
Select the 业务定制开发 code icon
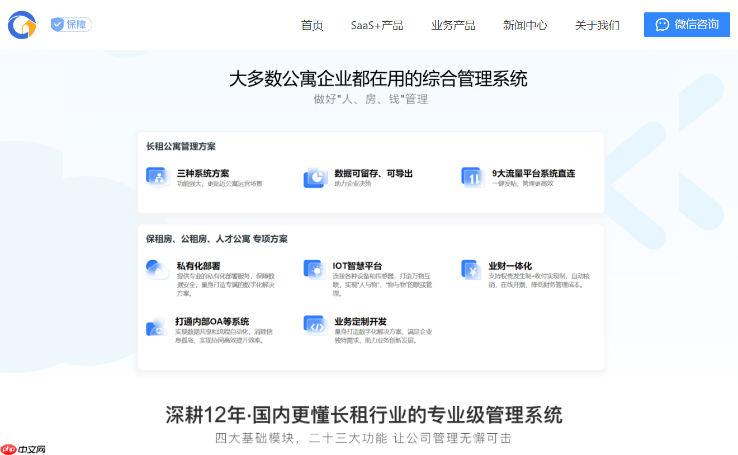(315, 325)
